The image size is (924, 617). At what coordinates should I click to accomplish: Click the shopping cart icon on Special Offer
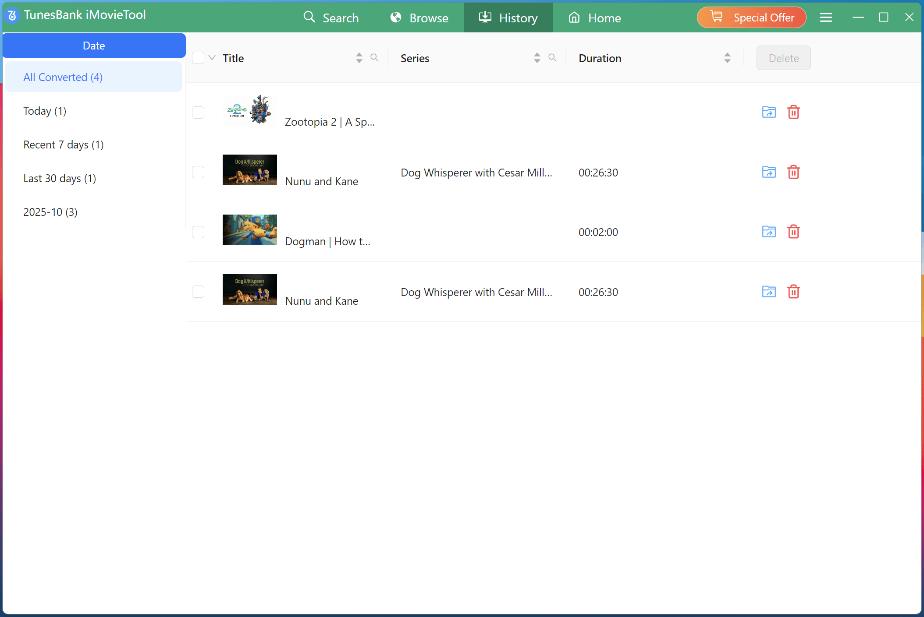click(x=717, y=17)
